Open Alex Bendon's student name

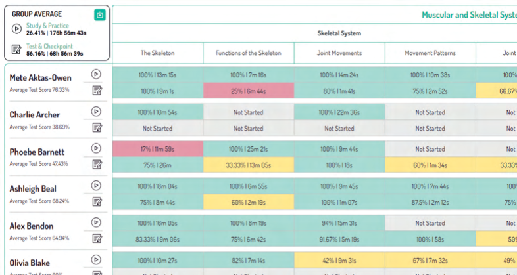(32, 226)
